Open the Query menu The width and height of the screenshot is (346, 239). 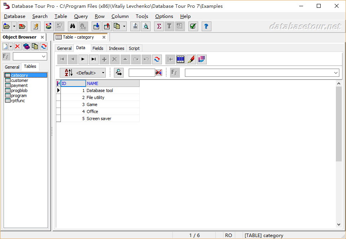[81, 16]
